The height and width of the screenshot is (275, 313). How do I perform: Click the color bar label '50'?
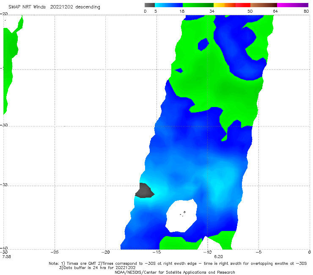(x=250, y=11)
